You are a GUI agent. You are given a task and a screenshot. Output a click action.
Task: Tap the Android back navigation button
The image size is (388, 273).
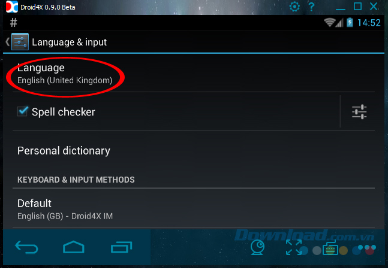coord(26,247)
